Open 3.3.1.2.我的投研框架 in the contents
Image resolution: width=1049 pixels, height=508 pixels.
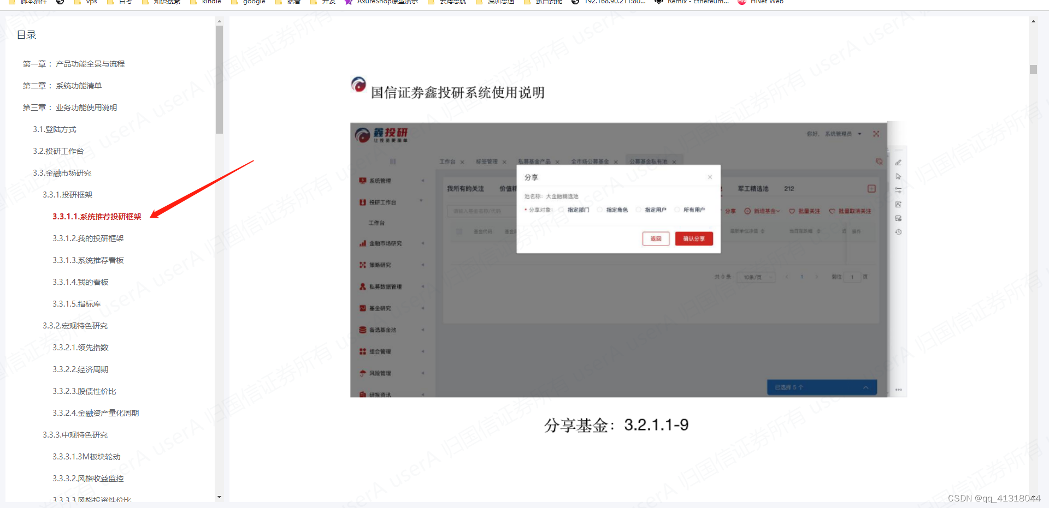[x=88, y=238]
